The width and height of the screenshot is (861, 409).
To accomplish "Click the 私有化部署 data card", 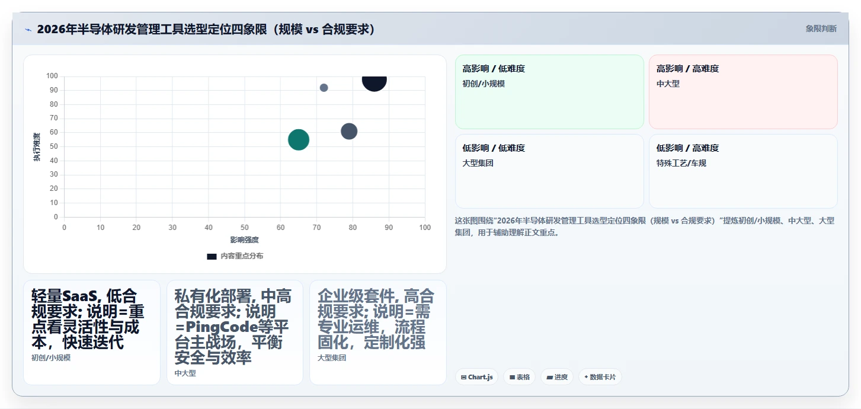I will [x=235, y=333].
